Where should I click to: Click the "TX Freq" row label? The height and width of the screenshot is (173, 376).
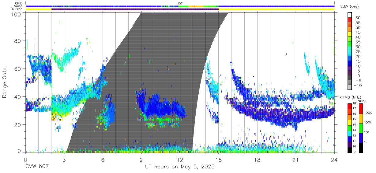(17, 9)
